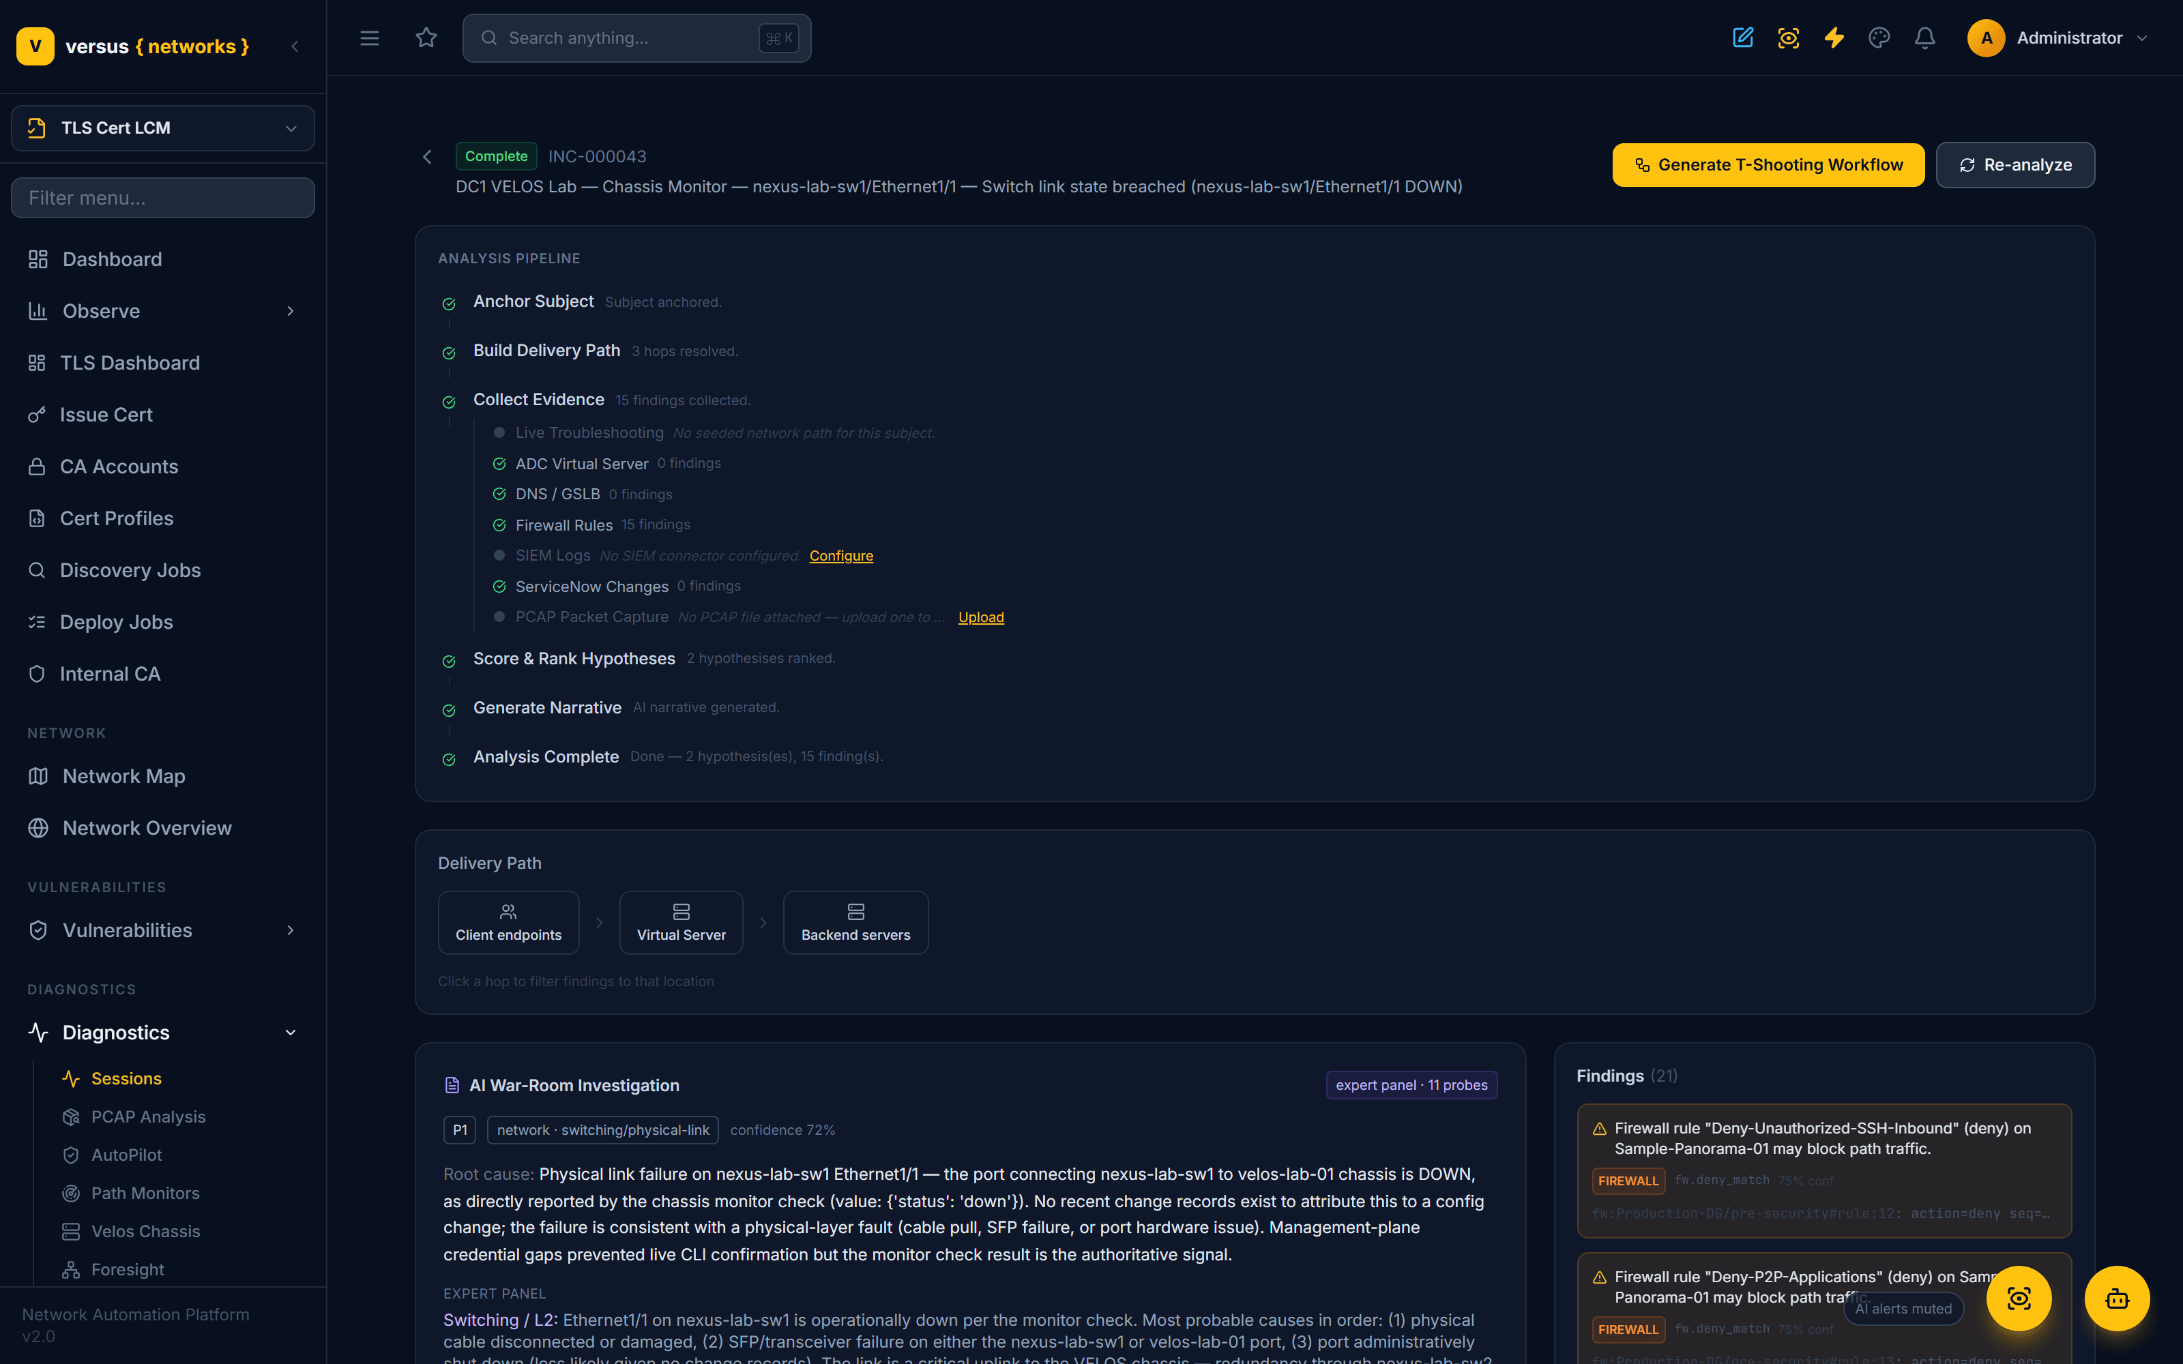Click the floating scan capture button

(x=2019, y=1298)
